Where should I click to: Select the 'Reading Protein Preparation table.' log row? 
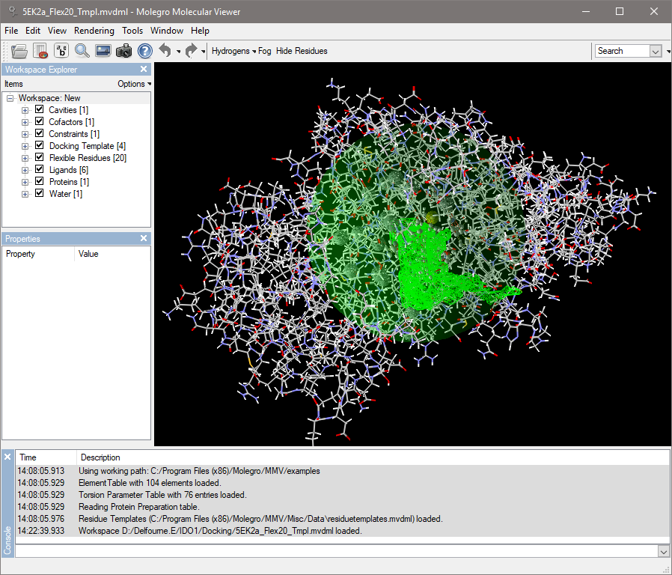click(343, 507)
